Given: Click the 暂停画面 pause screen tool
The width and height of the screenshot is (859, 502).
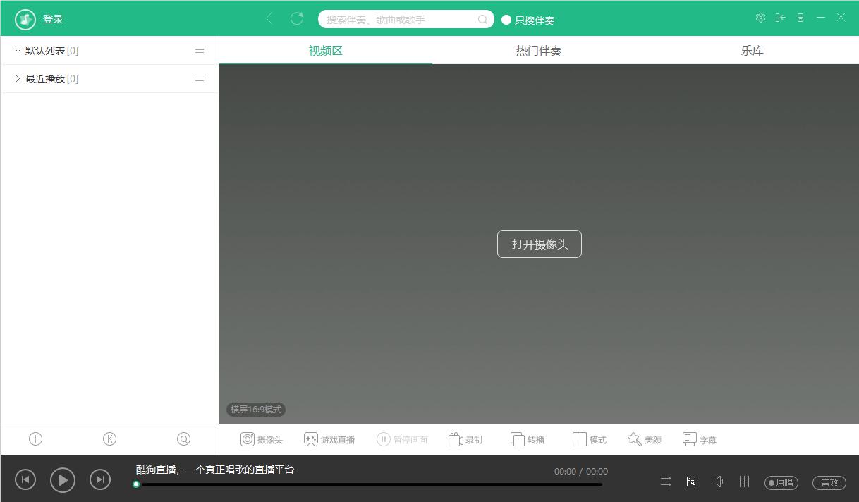Looking at the screenshot, I should 402,439.
